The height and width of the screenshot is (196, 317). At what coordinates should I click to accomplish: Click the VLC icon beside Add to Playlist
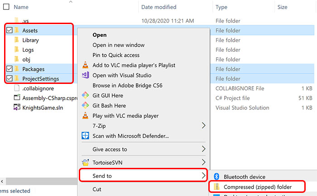click(x=85, y=65)
